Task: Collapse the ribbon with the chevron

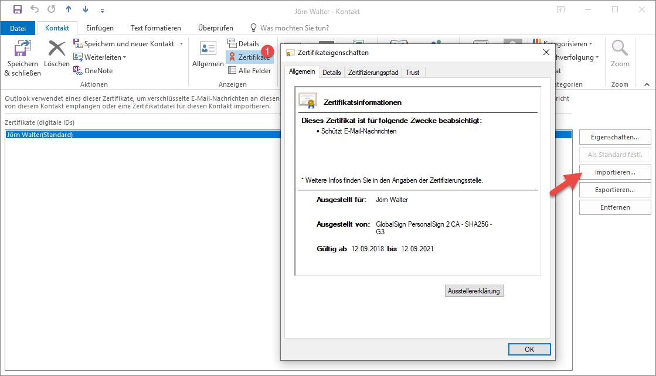Action: (x=647, y=84)
